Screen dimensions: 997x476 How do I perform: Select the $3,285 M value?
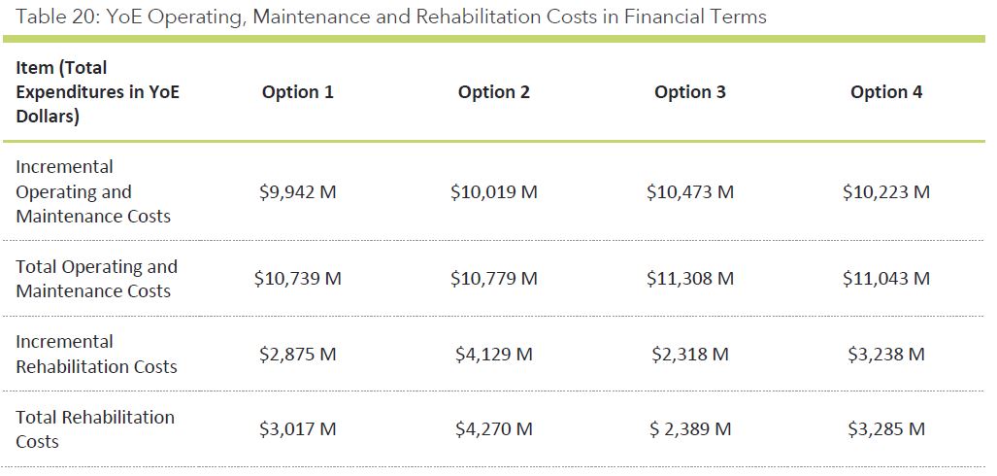coord(886,429)
